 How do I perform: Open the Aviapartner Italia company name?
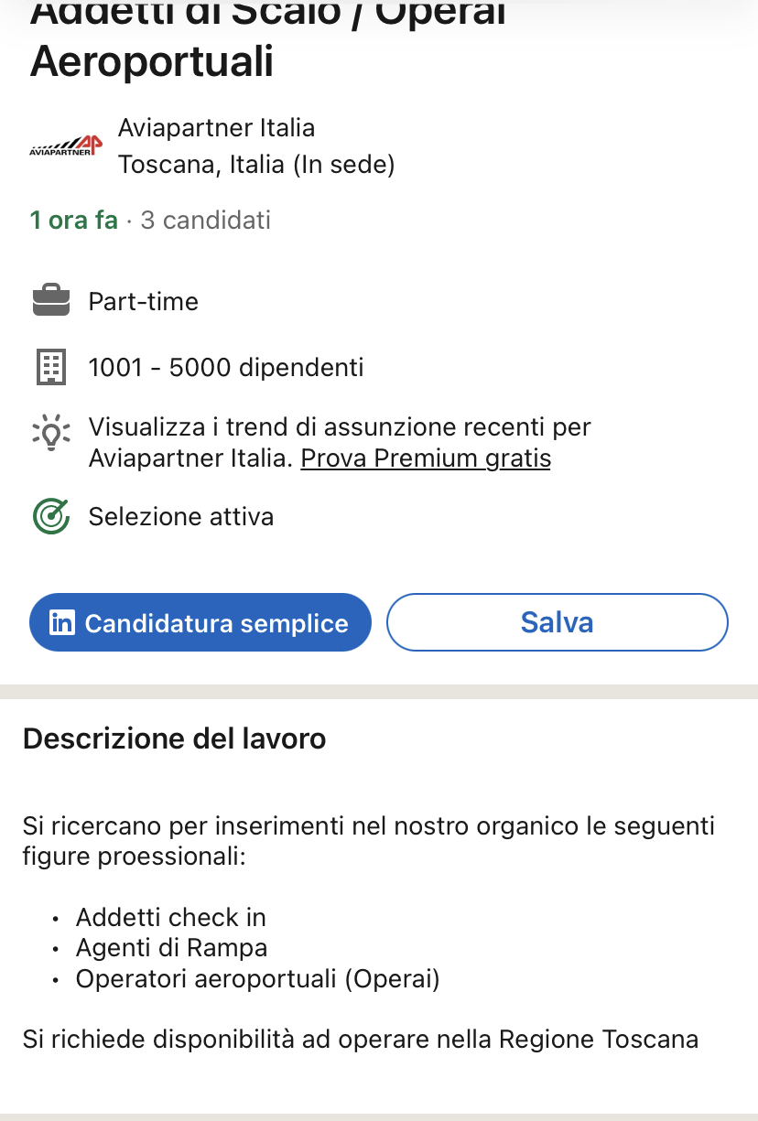pyautogui.click(x=216, y=128)
